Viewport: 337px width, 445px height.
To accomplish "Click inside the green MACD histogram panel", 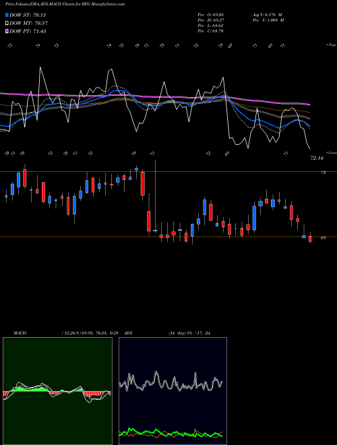I will click(57, 391).
